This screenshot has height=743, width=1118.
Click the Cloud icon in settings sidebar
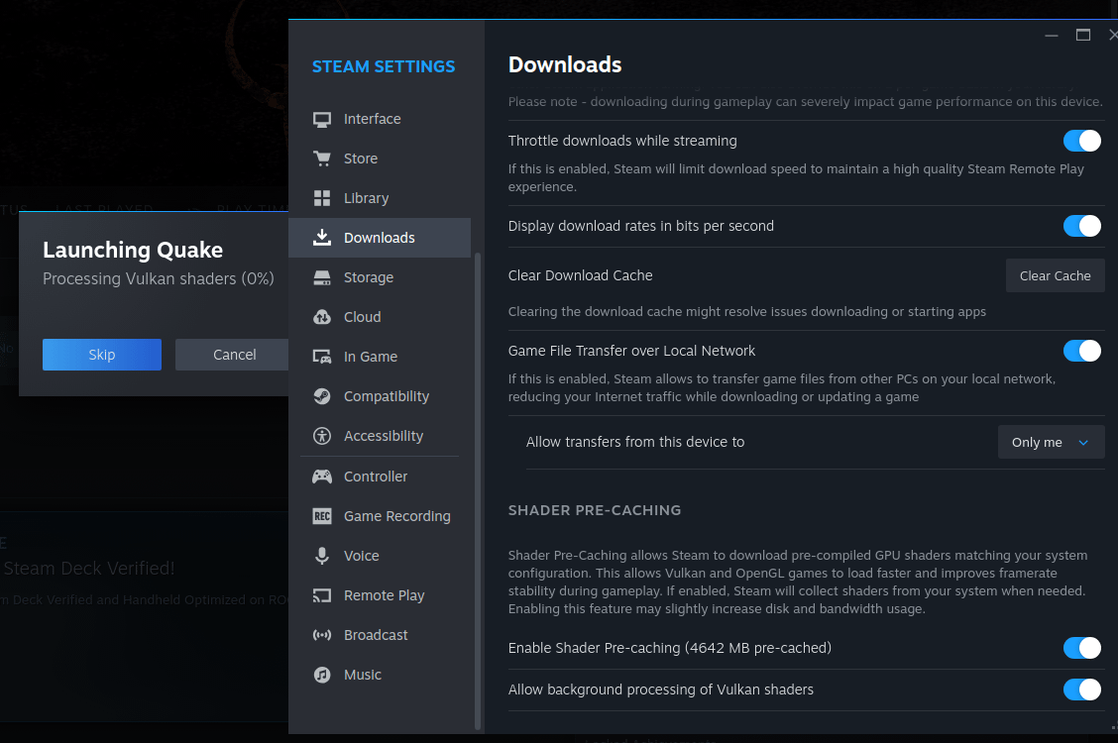click(x=322, y=317)
